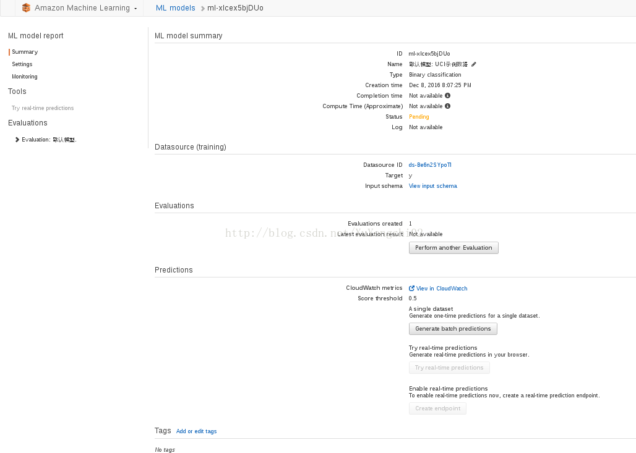Click the pencil icon to edit model name
Screen dimensions: 636x453
pos(473,64)
